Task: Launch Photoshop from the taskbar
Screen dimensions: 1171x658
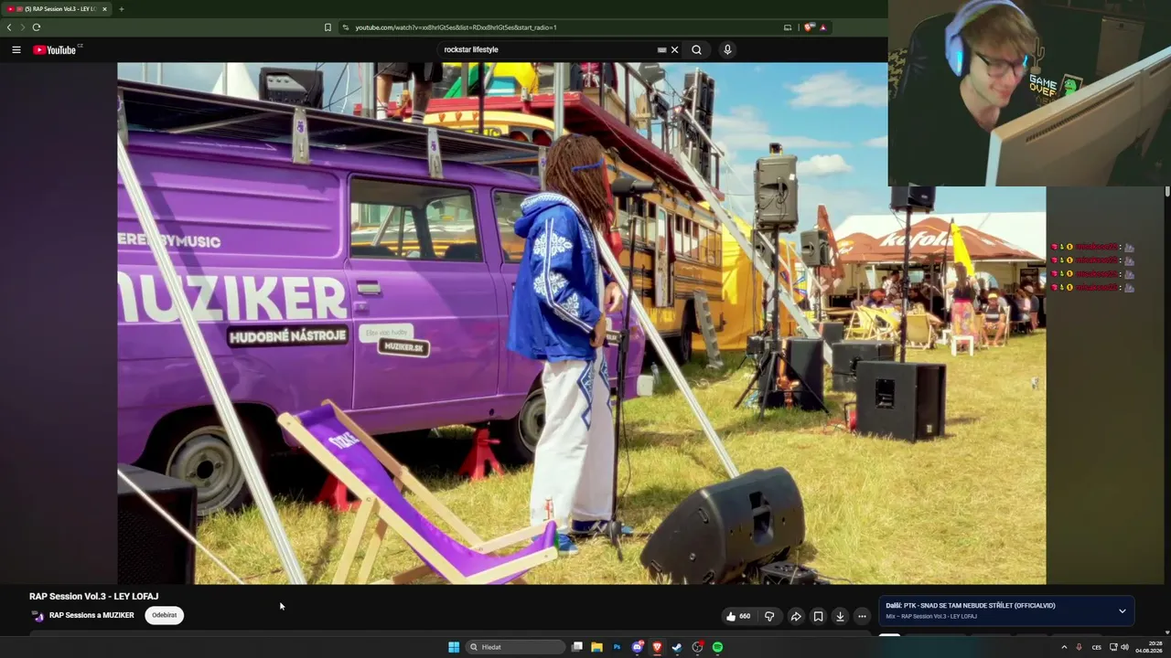Action: [x=617, y=647]
